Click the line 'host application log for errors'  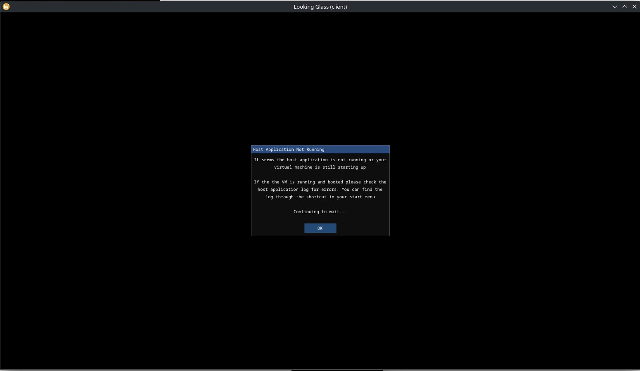click(x=320, y=189)
